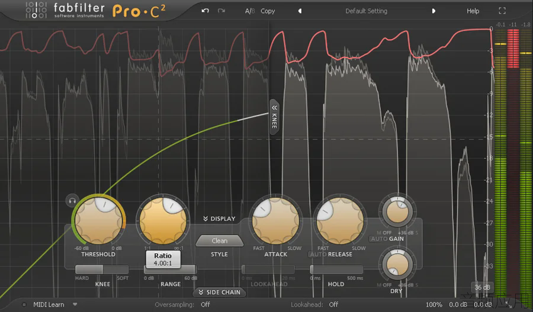Click the -11 gain reduction readout
The width and height of the screenshot is (533, 312).
513,24
